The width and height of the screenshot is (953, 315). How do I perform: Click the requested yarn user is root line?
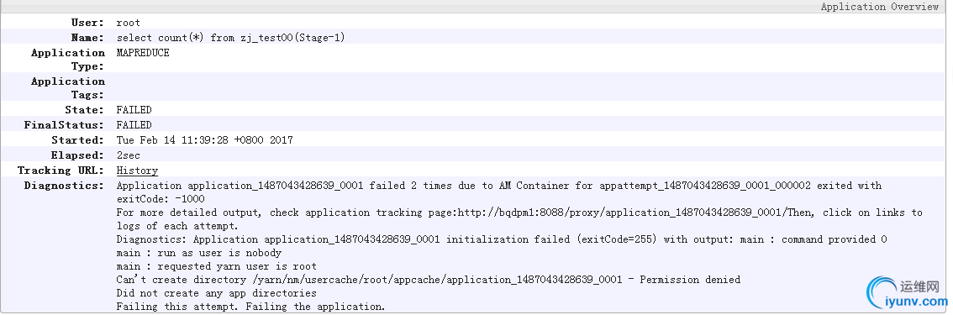[x=216, y=265]
